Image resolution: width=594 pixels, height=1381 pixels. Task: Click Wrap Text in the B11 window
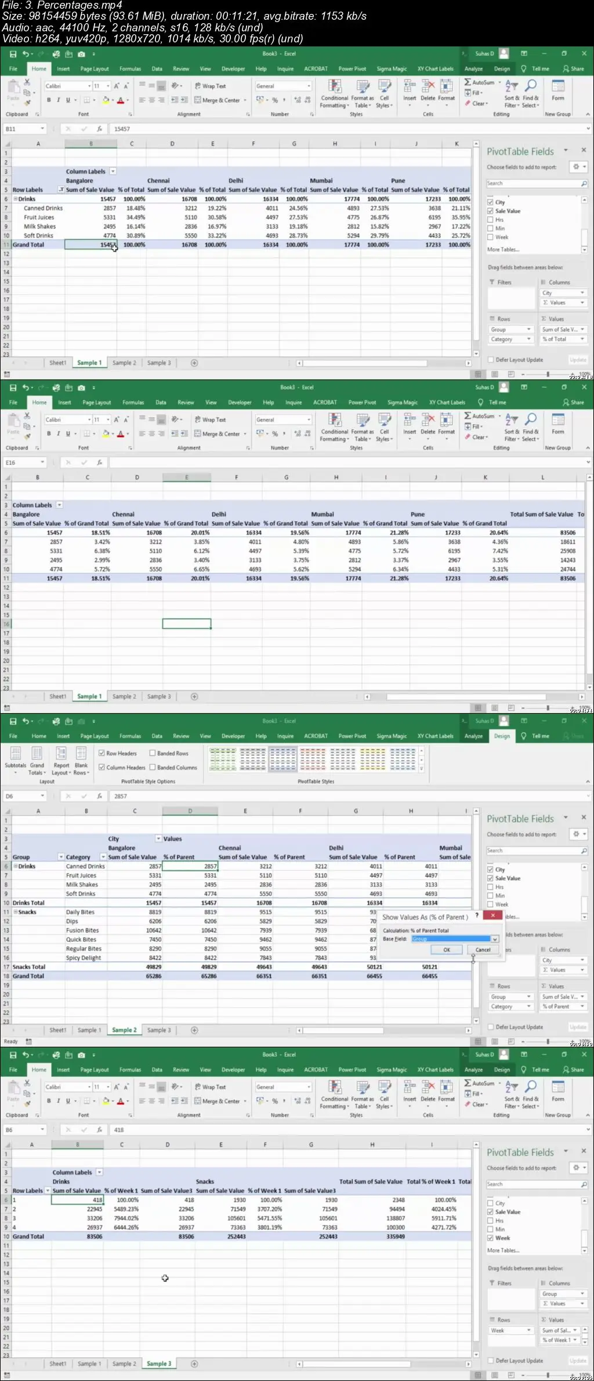[210, 86]
